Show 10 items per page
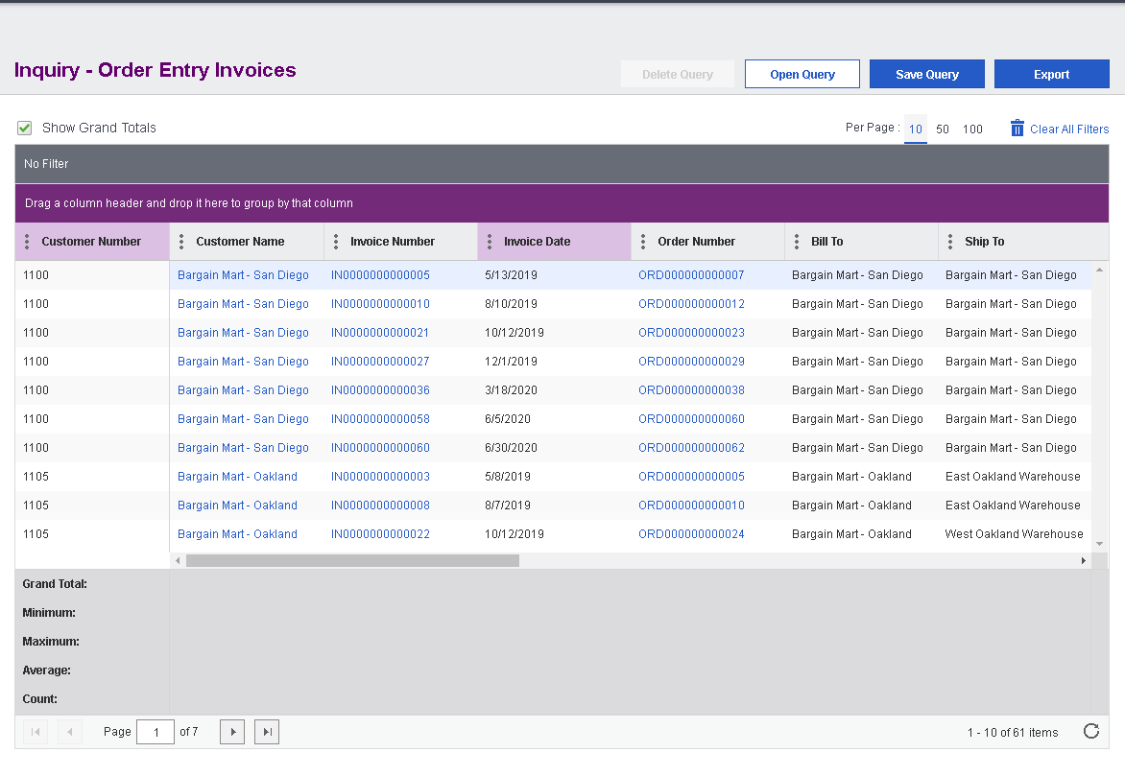Image resolution: width=1125 pixels, height=776 pixels. point(916,129)
